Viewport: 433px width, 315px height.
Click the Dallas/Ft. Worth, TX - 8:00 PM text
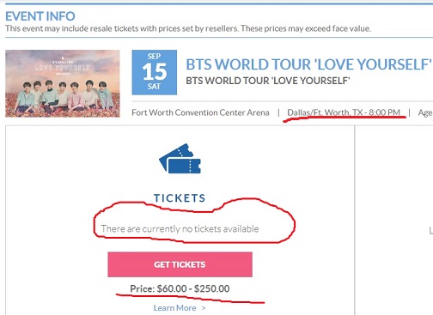pyautogui.click(x=344, y=112)
